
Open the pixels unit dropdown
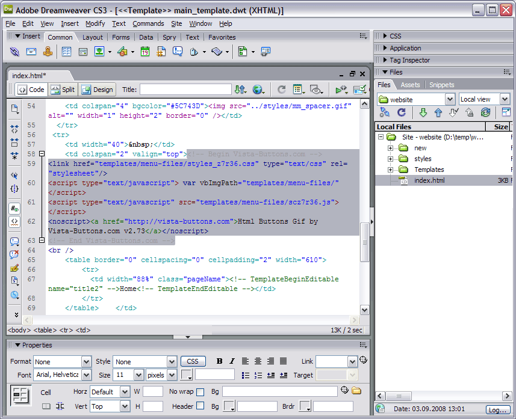click(x=172, y=375)
